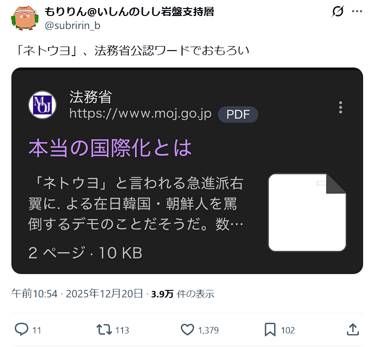Open the @subririn_b handle link

point(73,26)
